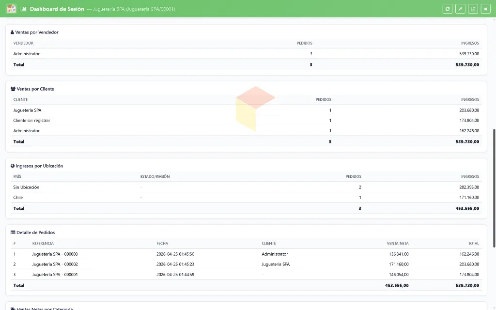Open order Juguetería SPA - 000002
This screenshot has width=496, height=310.
[x=55, y=264]
